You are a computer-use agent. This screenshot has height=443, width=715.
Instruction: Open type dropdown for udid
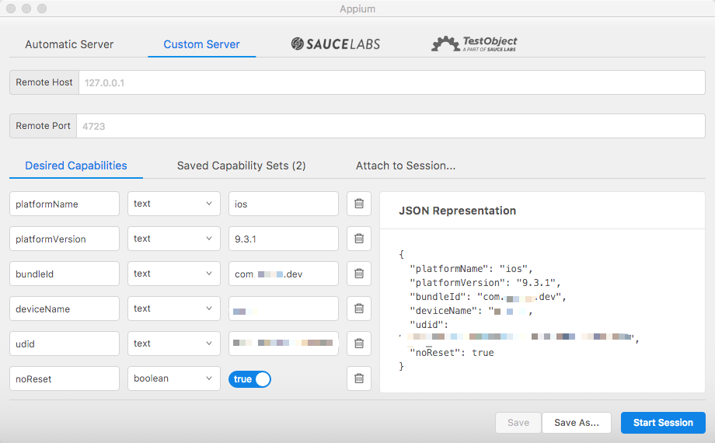(174, 343)
